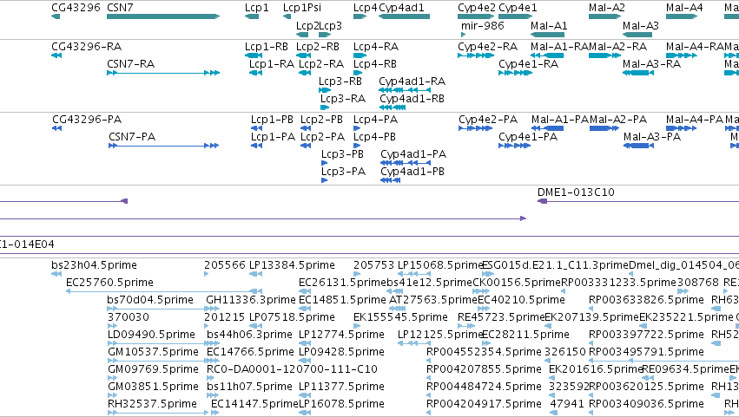Select the RP003633826.5prime EST
Viewport: 739px width, 417px height.
click(x=591, y=309)
